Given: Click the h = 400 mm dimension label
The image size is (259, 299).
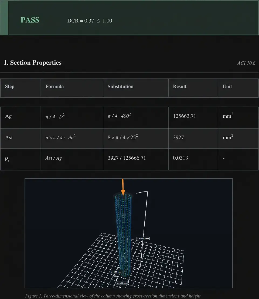Looking at the screenshot, I should [121, 283].
